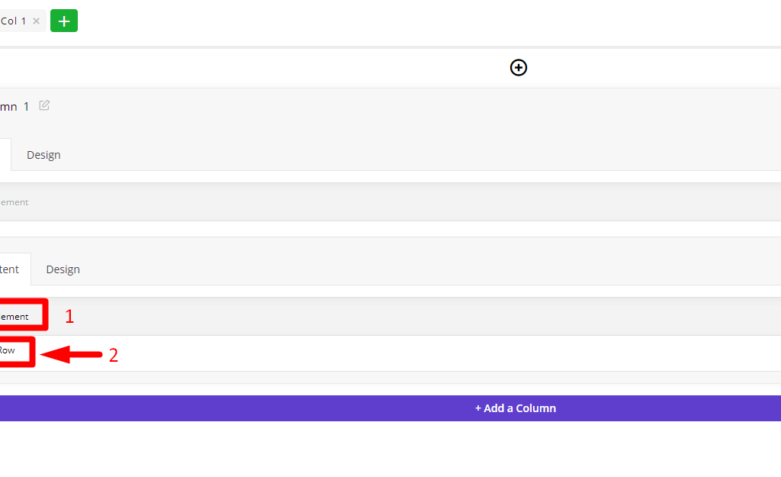Click the pencil edit icon next to Column 1

pyautogui.click(x=44, y=105)
